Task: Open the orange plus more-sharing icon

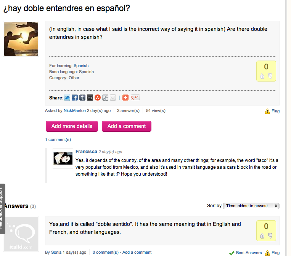Action: (x=125, y=98)
